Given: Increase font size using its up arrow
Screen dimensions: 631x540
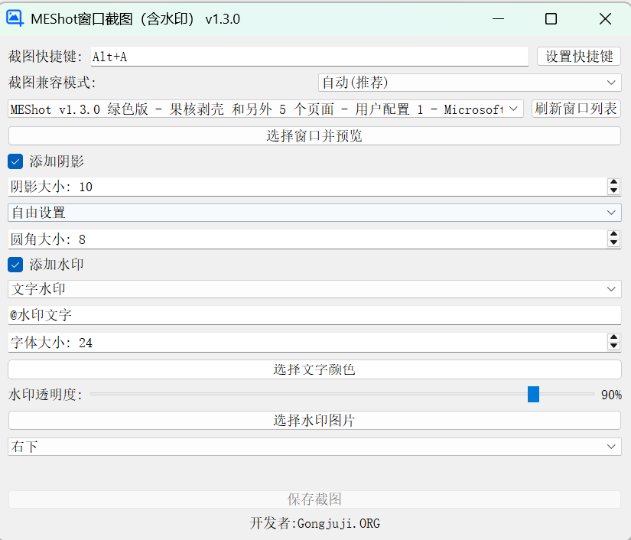Looking at the screenshot, I should tap(614, 337).
